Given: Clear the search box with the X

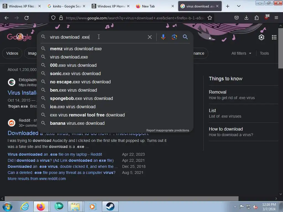Looking at the screenshot, I should (x=150, y=37).
